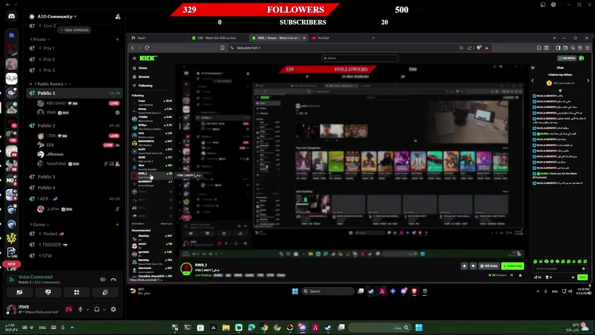Open the server invite people icon
595x335 pixels.
point(118,17)
